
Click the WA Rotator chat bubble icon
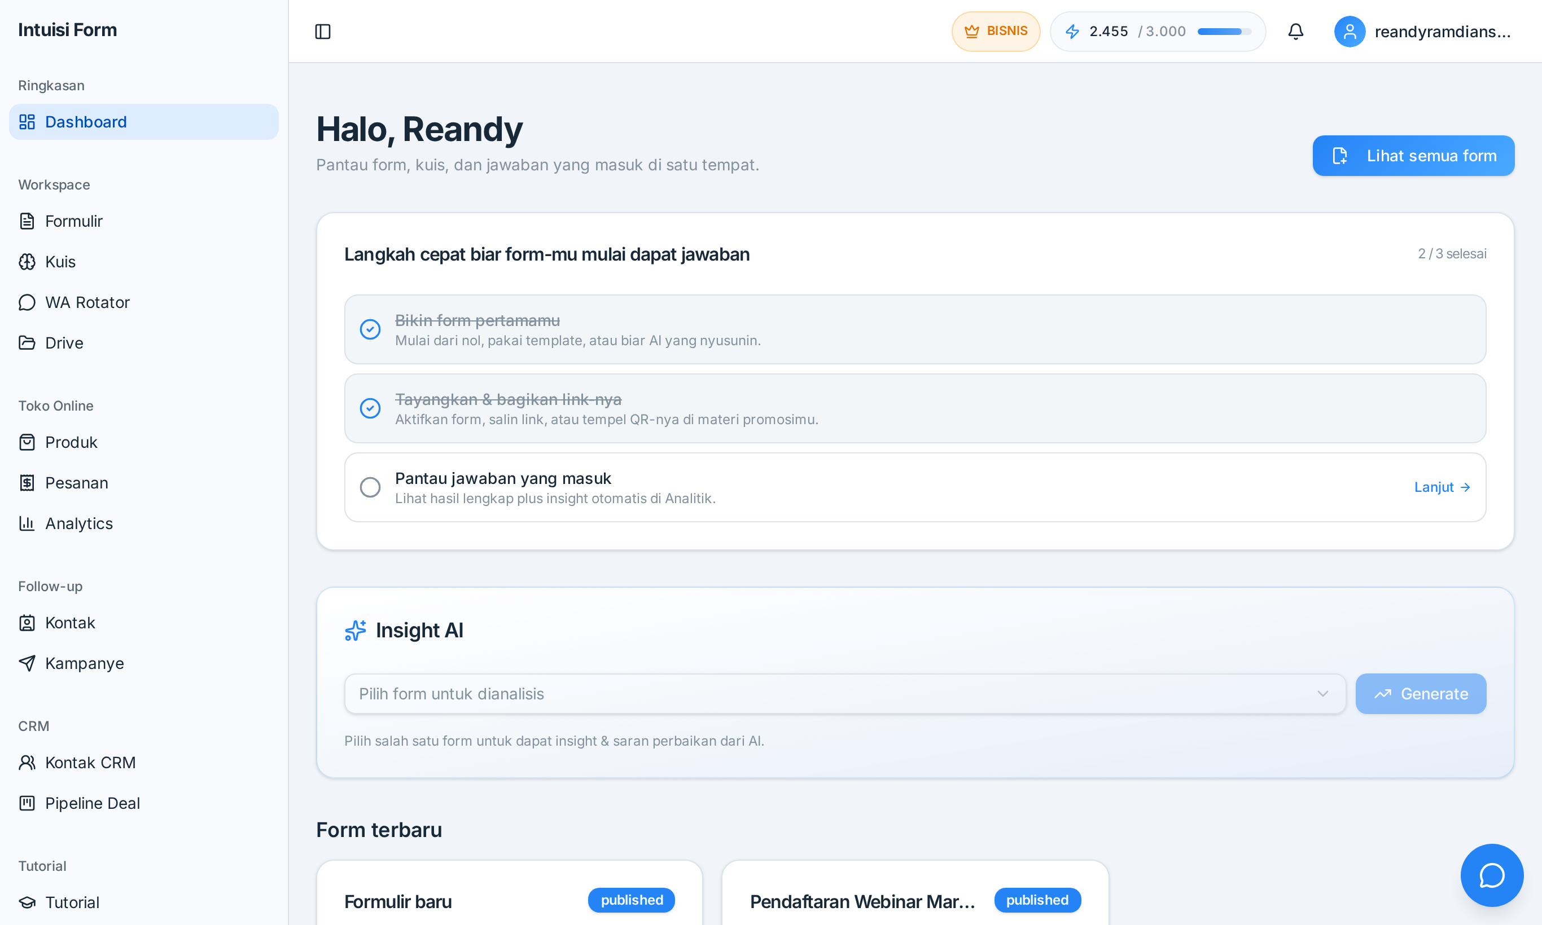pyautogui.click(x=27, y=302)
